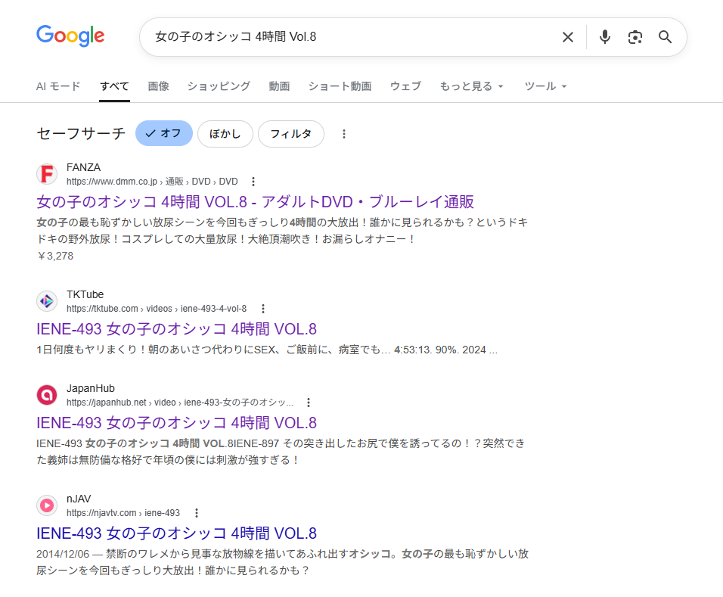Open the ショッピング tab

pos(219,86)
